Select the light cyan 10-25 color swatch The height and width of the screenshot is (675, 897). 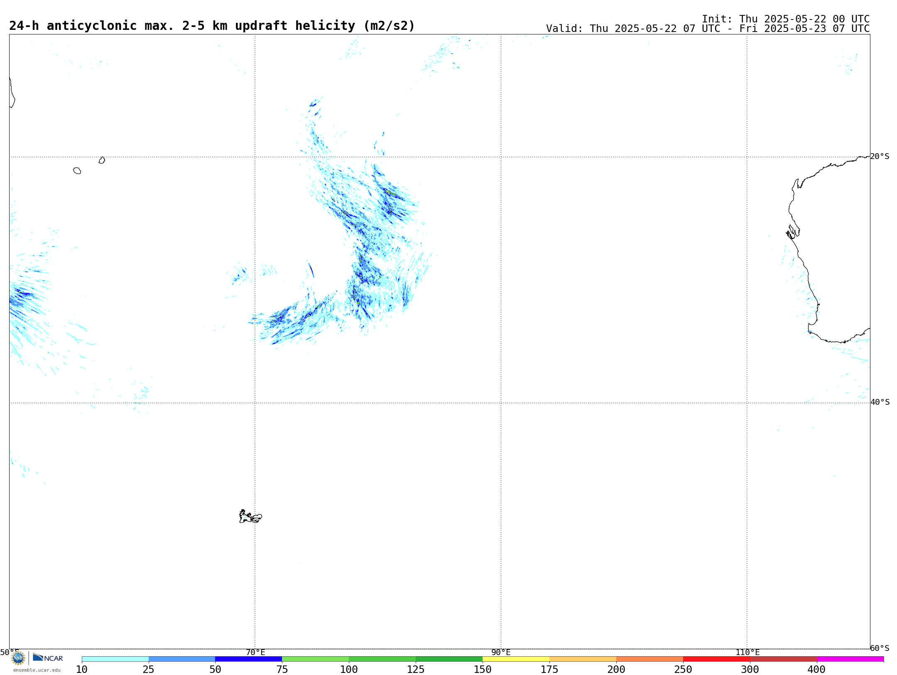click(115, 659)
